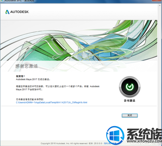Click the 许可激活 label under the icon
The image size is (162, 146).
[129, 100]
